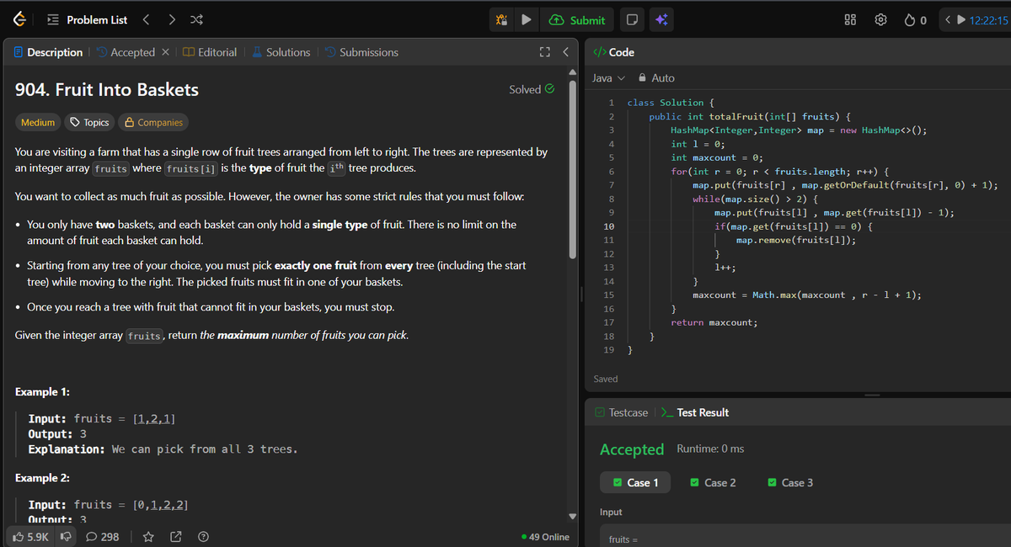Select the Code panel tab
Viewport: 1011px width, 547px height.
[614, 52]
